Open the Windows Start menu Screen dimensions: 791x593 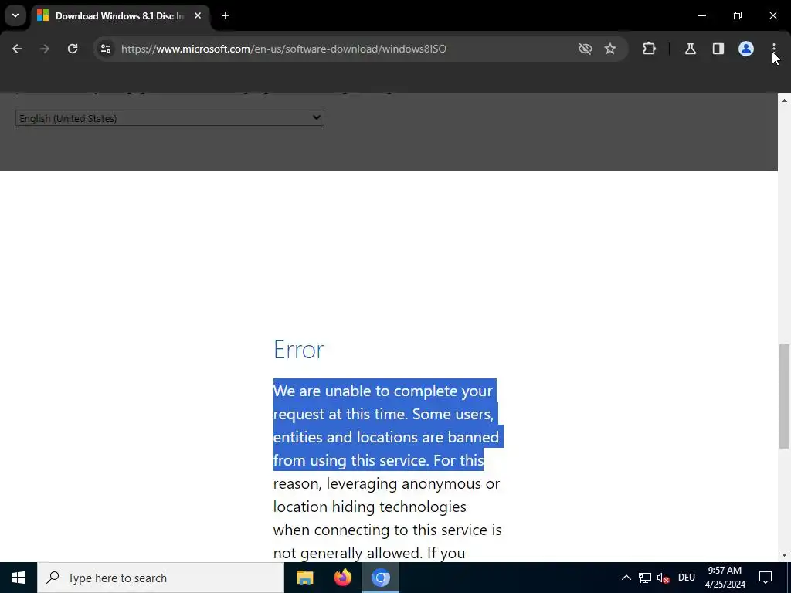click(19, 578)
